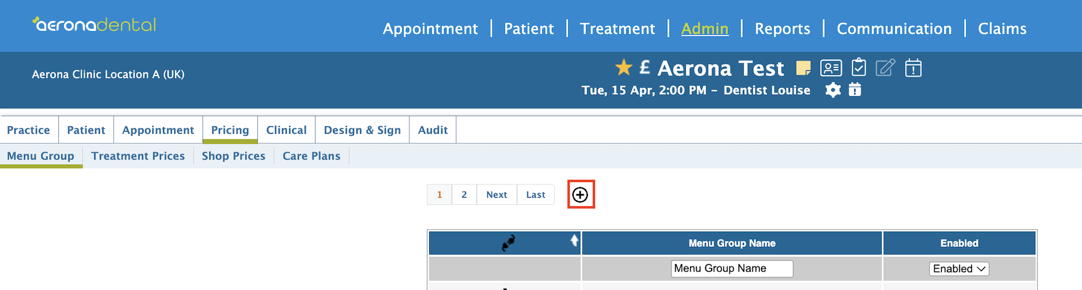Click the Last page link

point(536,195)
